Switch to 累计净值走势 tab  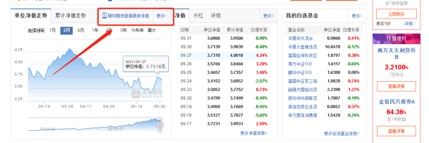(70, 15)
